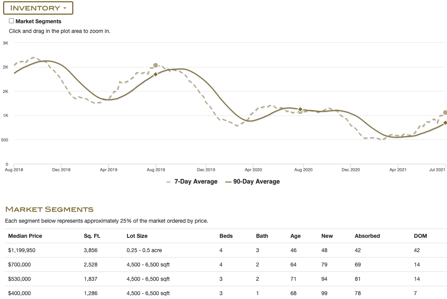This screenshot has height=299, width=447.
Task: Click the Aug 2019 x-axis label
Action: (156, 170)
